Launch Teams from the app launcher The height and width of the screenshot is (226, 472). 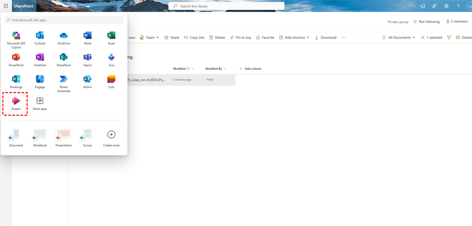pyautogui.click(x=87, y=60)
